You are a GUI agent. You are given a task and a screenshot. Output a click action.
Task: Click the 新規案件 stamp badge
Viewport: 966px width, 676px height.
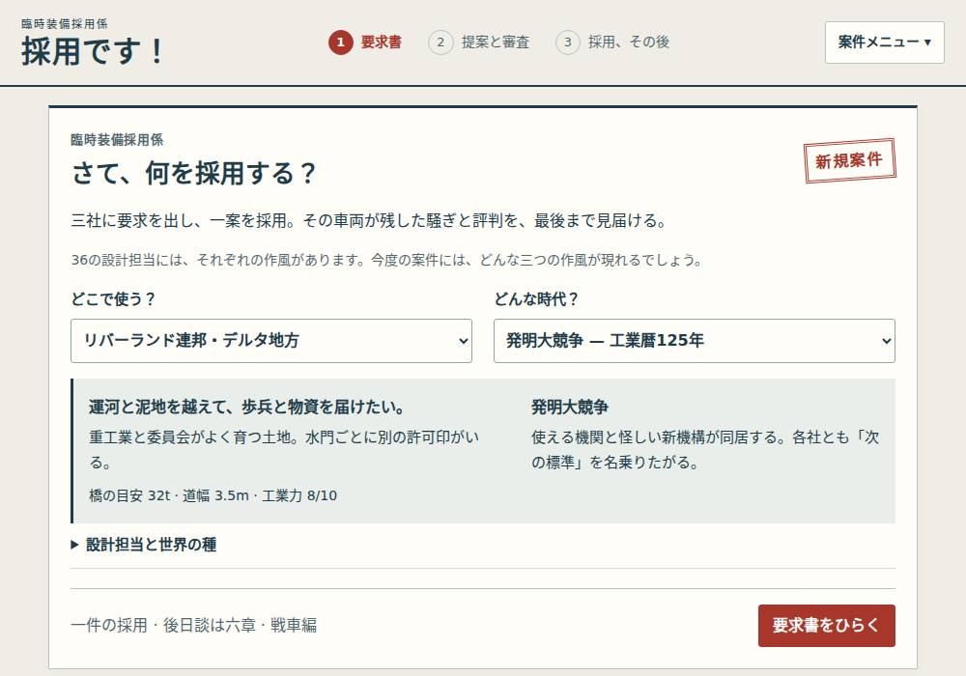pos(849,160)
